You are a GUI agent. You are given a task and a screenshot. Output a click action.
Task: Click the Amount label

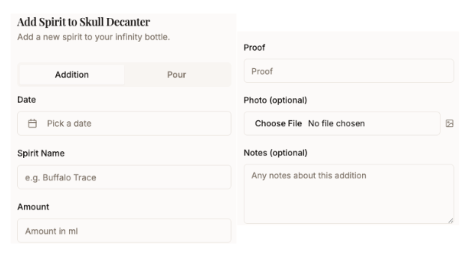pyautogui.click(x=33, y=207)
